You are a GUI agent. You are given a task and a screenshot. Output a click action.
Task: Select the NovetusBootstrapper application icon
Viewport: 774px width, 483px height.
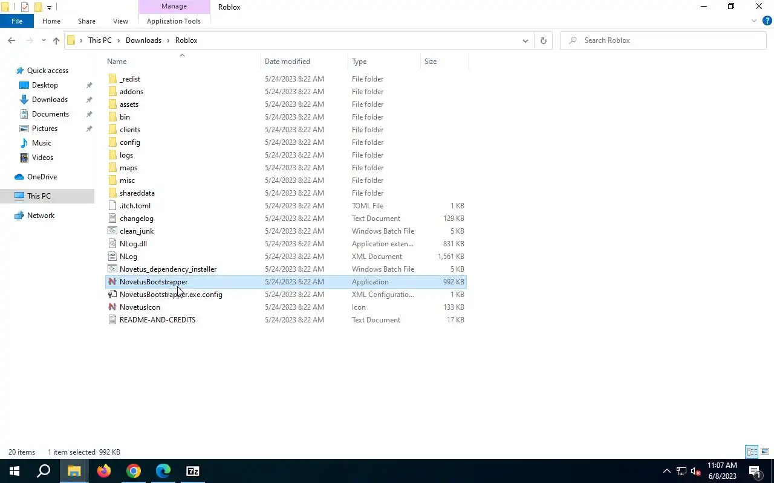(112, 282)
